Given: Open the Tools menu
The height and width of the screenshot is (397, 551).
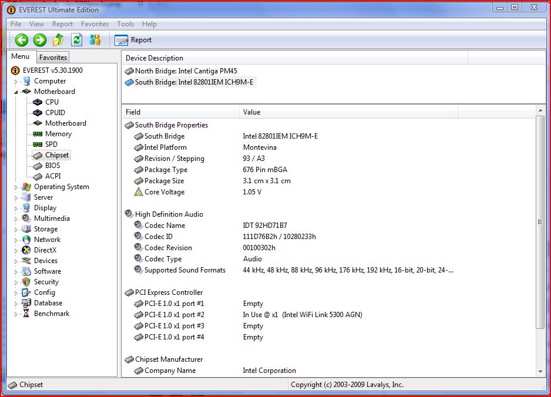Looking at the screenshot, I should click(126, 24).
